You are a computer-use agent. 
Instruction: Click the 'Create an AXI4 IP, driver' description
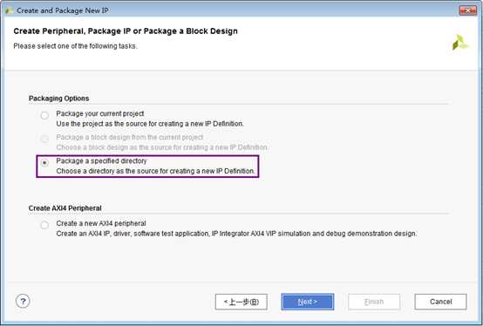(236, 234)
